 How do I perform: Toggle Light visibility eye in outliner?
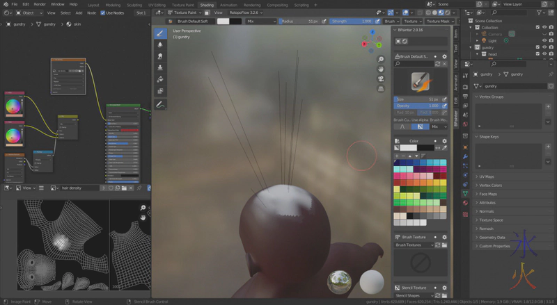pyautogui.click(x=544, y=41)
